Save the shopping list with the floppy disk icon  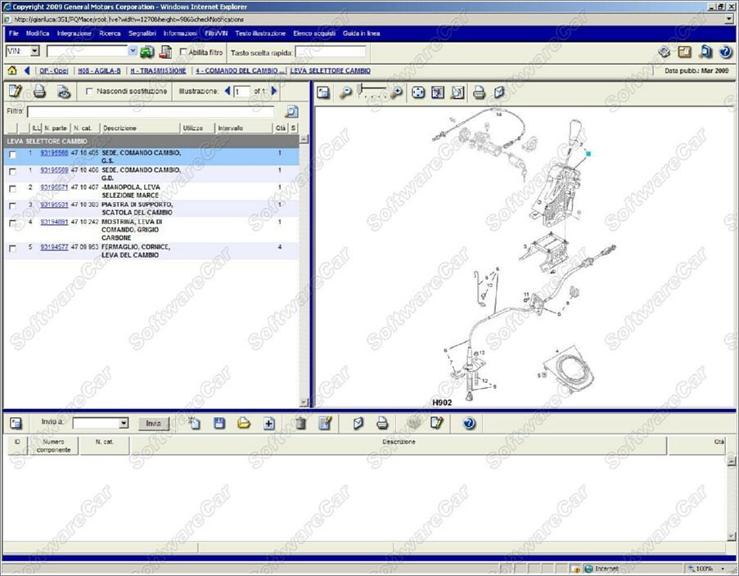[x=219, y=423]
